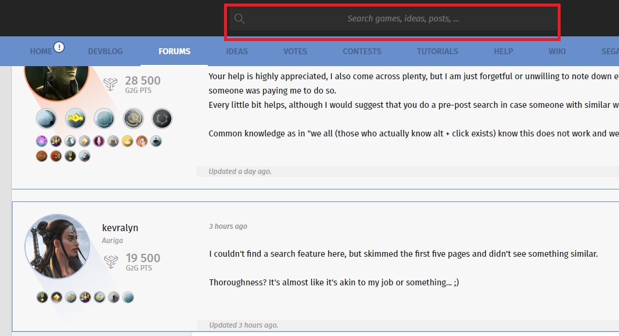The image size is (619, 336).
Task: Click the teal S2 badge in the large badge row
Action: point(104,119)
